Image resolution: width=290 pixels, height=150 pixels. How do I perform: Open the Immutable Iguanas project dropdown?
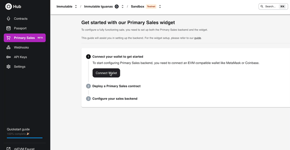pyautogui.click(x=123, y=6)
